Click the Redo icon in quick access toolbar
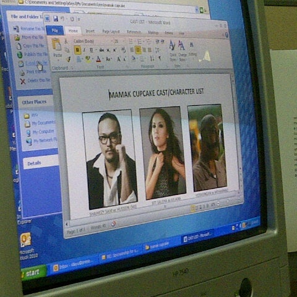Viewport: 297px width, 297px height. tap(72, 19)
